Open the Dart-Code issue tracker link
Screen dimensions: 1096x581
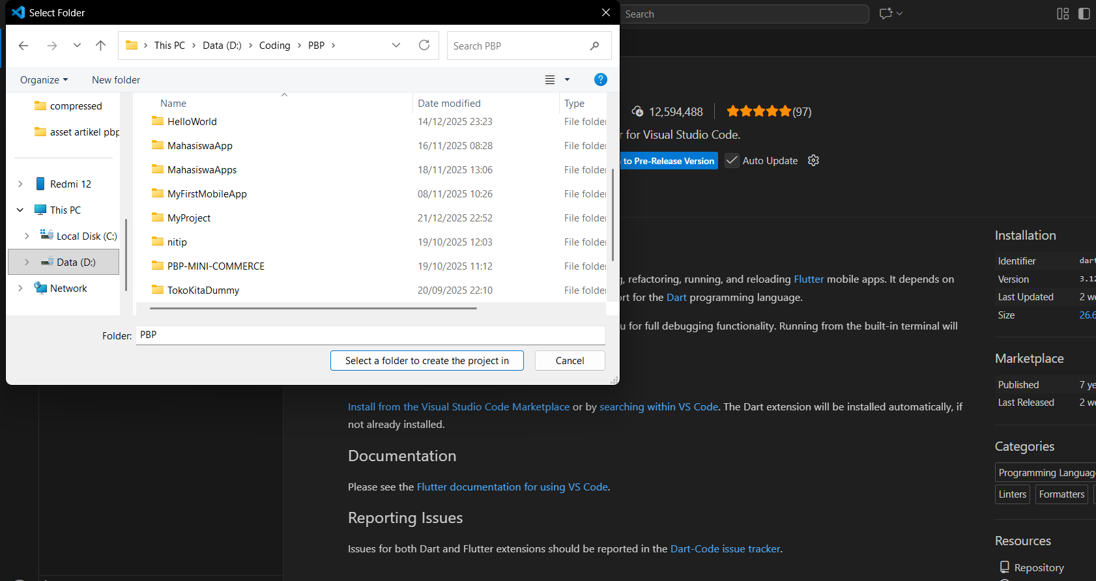[x=725, y=548]
